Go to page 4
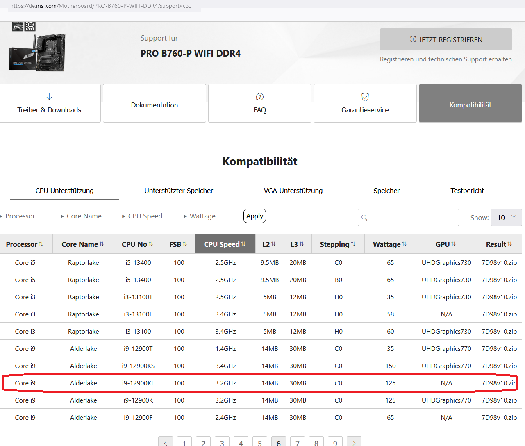This screenshot has height=446, width=525. [241, 441]
